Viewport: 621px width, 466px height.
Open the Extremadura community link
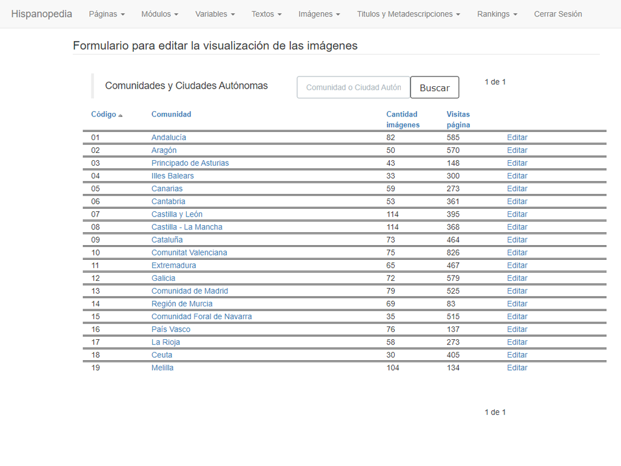coord(174,266)
